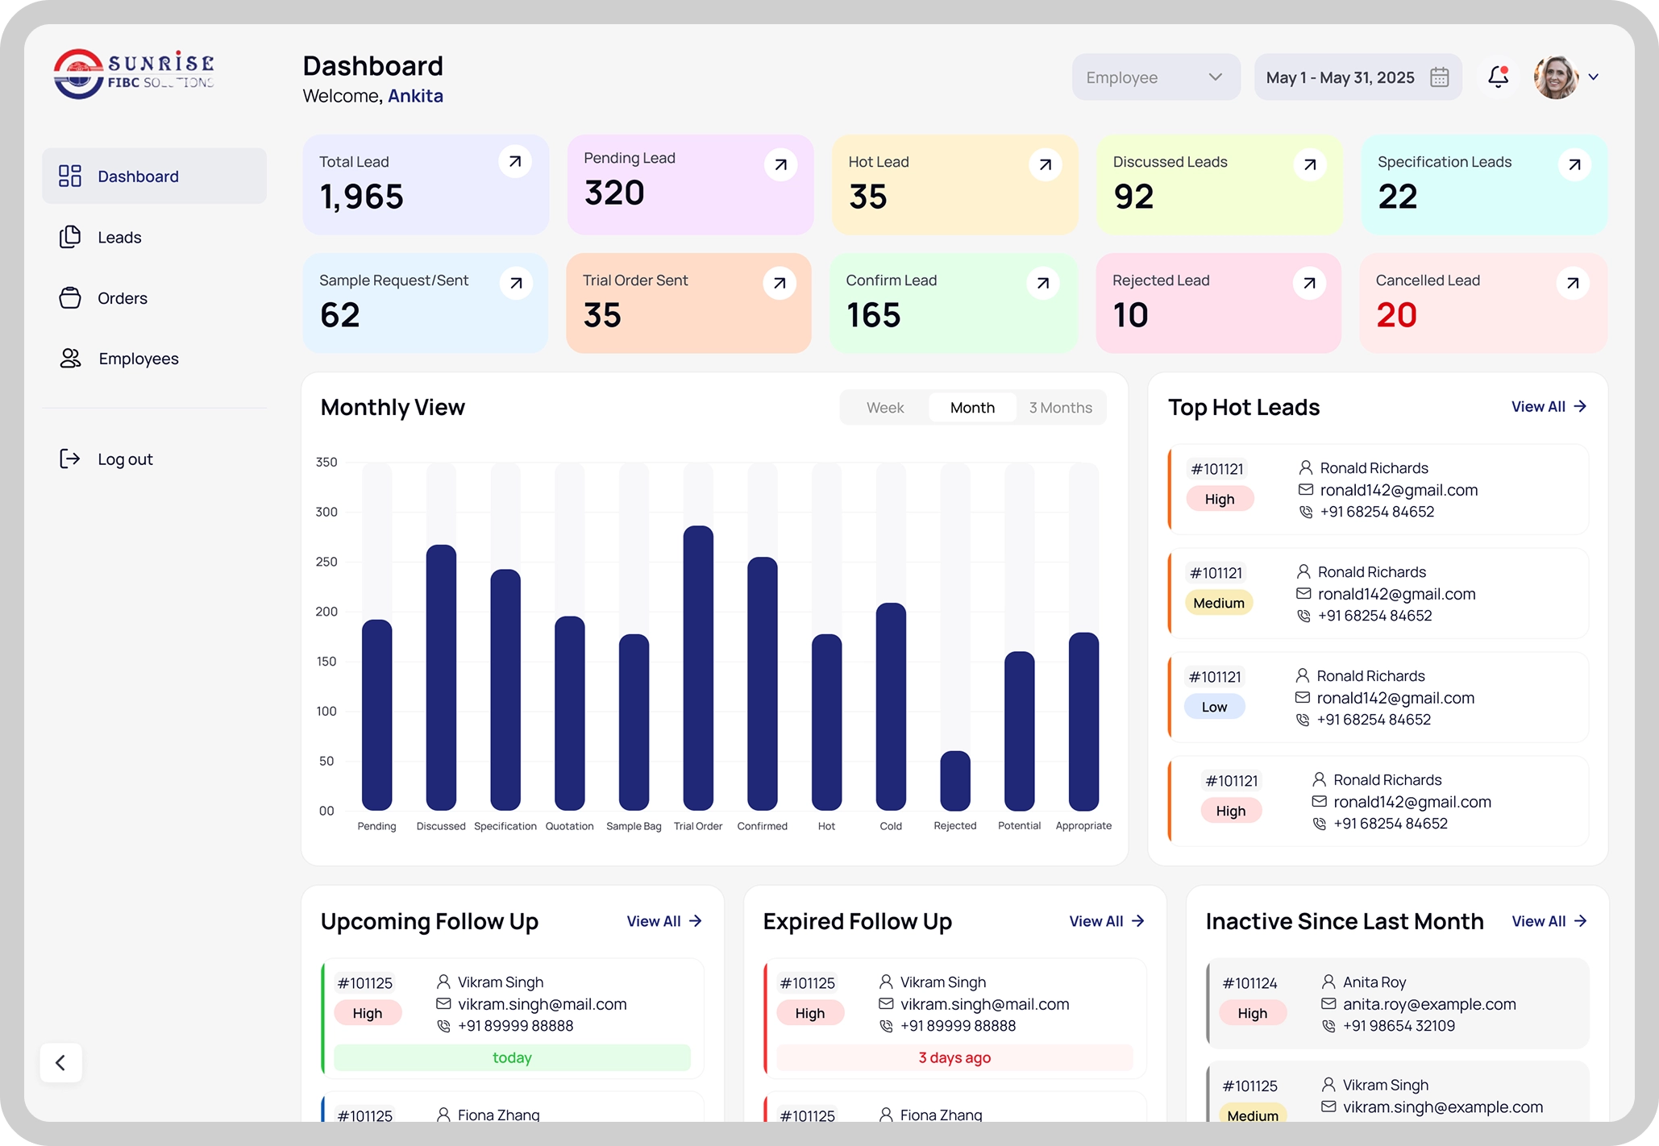
Task: Collapse the sidebar with the back arrow button
Action: click(60, 1063)
